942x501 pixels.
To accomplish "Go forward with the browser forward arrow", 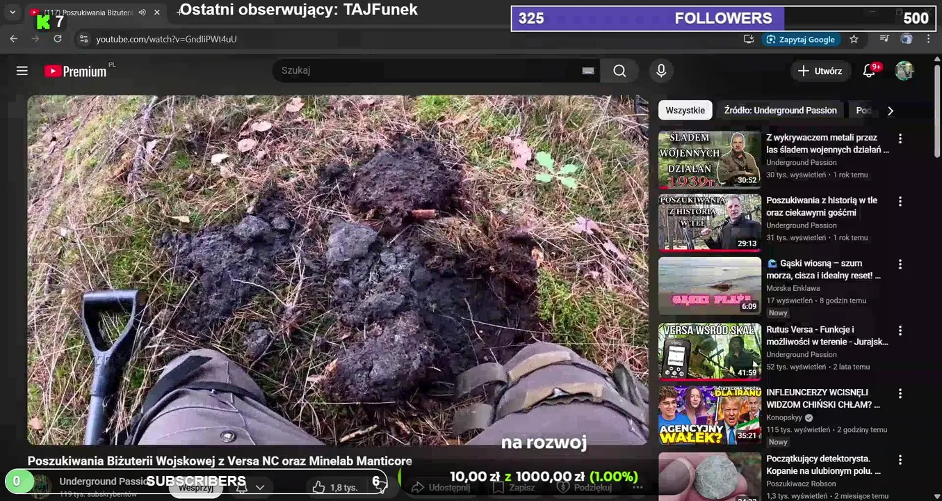I will click(x=35, y=39).
